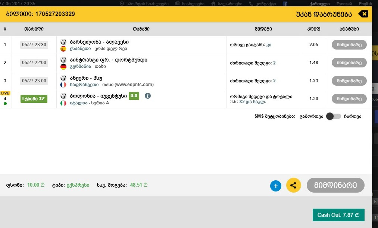This screenshot has width=378, height=228.
Task: Click the Cash Out 7.87 button
Action: [338, 215]
